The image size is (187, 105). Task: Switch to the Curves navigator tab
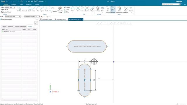coord(4,26)
